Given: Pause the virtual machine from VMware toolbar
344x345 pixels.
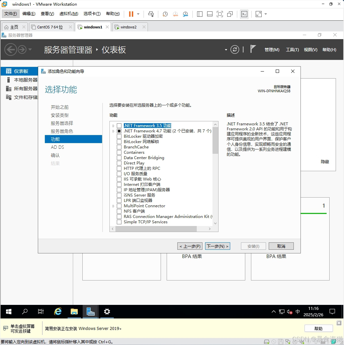Looking at the screenshot, I should tap(131, 14).
